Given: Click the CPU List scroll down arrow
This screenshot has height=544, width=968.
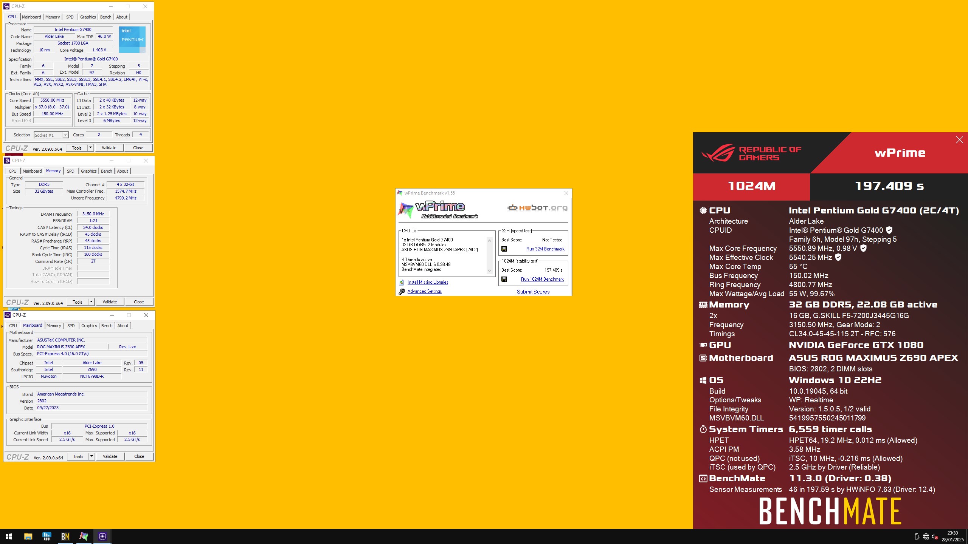Looking at the screenshot, I should pos(489,271).
